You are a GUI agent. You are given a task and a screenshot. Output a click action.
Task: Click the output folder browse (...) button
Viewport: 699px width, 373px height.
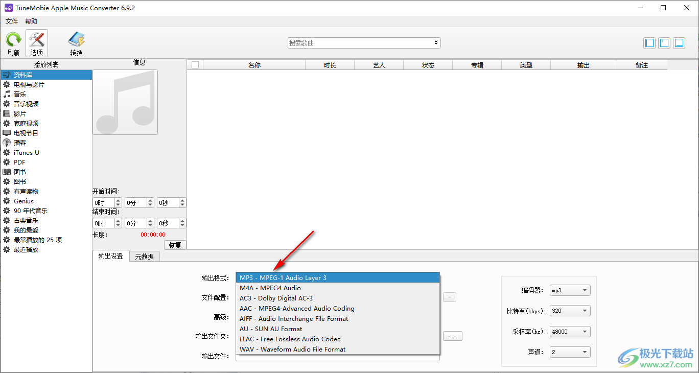[453, 336]
